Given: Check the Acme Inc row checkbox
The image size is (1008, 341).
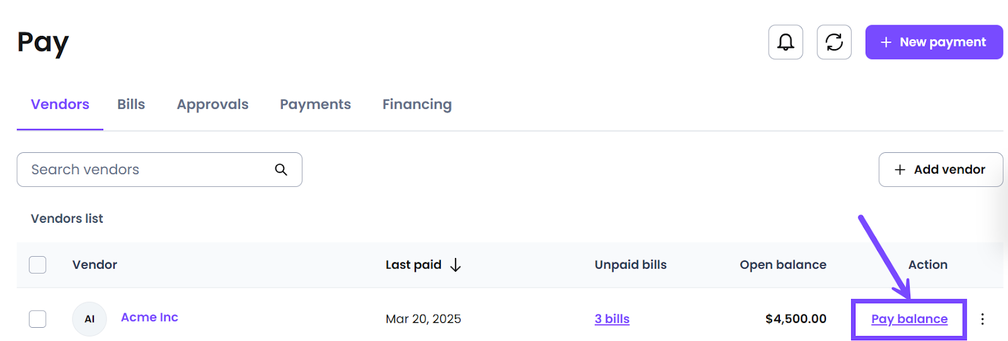Looking at the screenshot, I should [x=38, y=319].
